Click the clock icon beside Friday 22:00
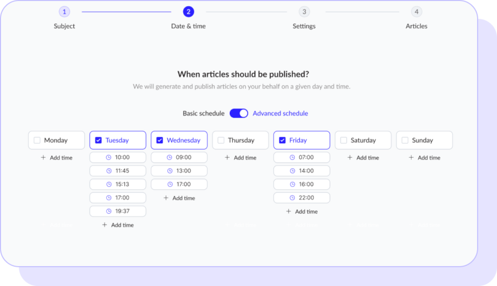This screenshot has width=497, height=286. pyautogui.click(x=292, y=198)
